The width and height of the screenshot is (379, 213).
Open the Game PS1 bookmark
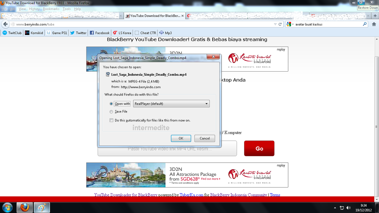[x=57, y=33]
